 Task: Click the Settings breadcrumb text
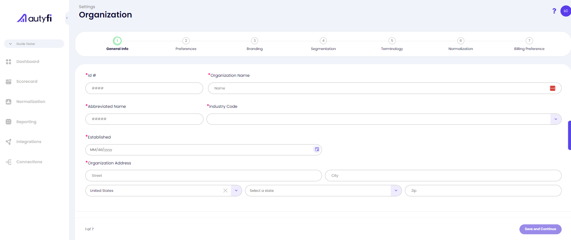[87, 7]
